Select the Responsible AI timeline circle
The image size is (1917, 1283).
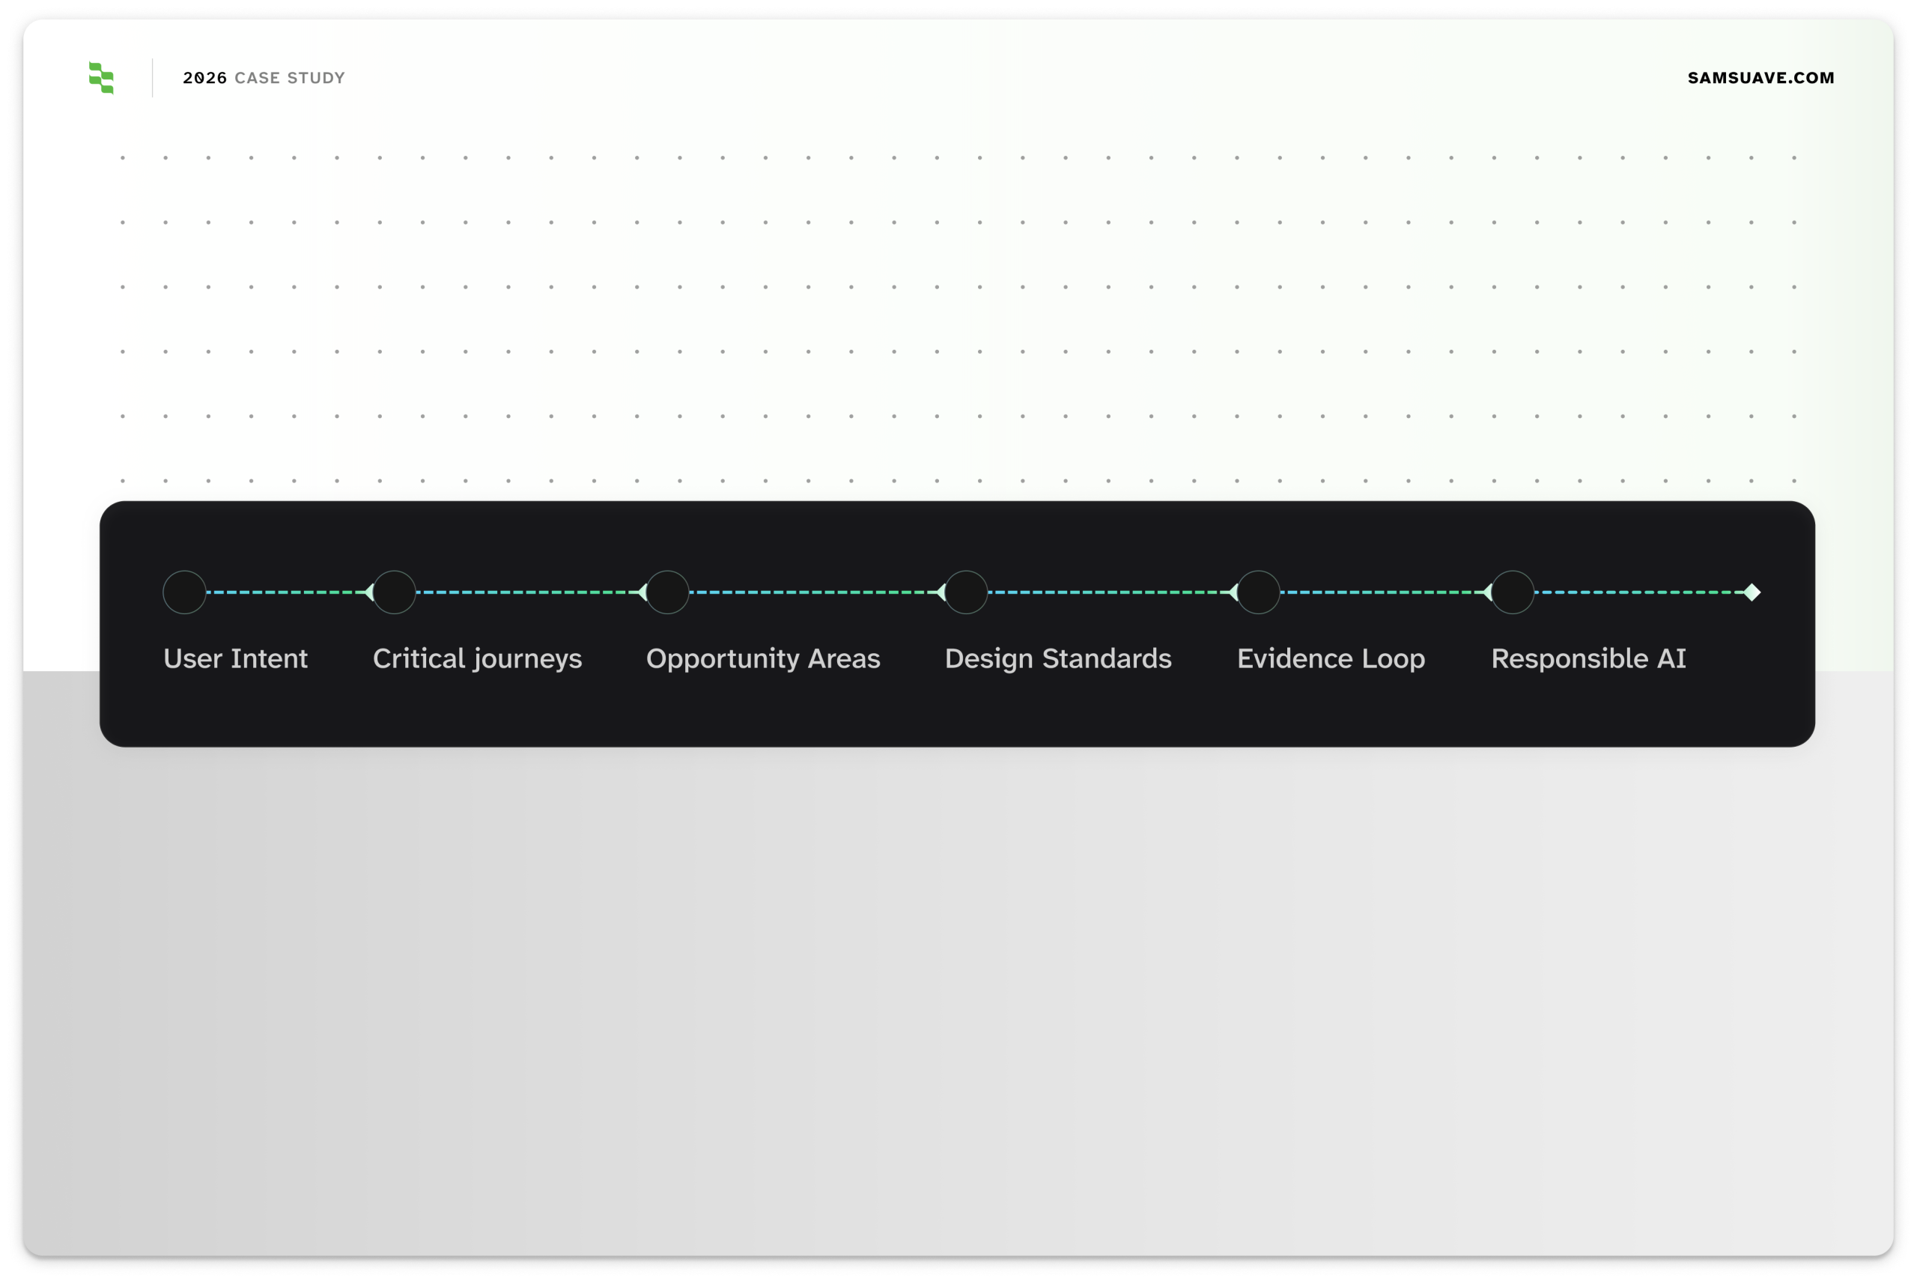pyautogui.click(x=1512, y=592)
